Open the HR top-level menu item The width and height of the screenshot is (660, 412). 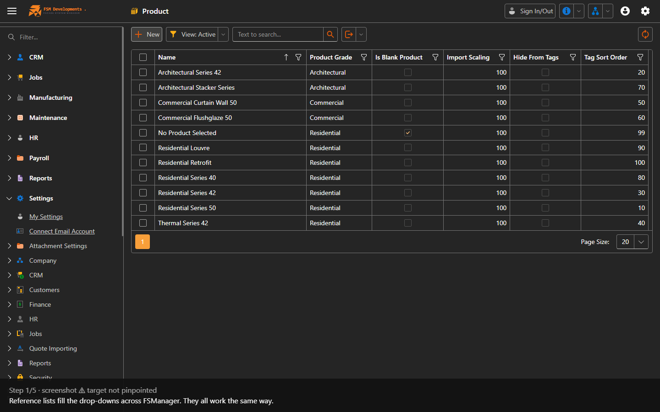[34, 138]
